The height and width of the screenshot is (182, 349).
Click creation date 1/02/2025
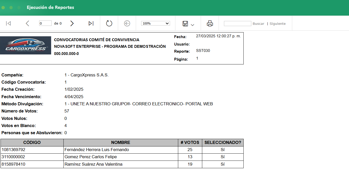(x=74, y=89)
